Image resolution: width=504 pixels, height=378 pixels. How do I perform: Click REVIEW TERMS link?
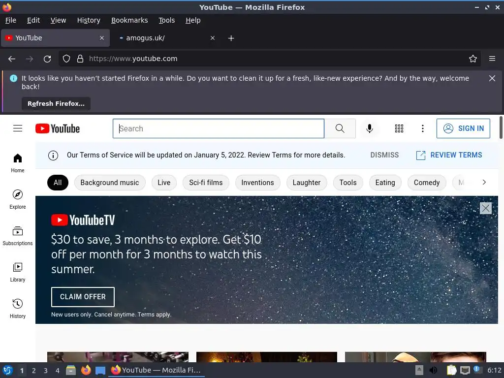pos(449,155)
